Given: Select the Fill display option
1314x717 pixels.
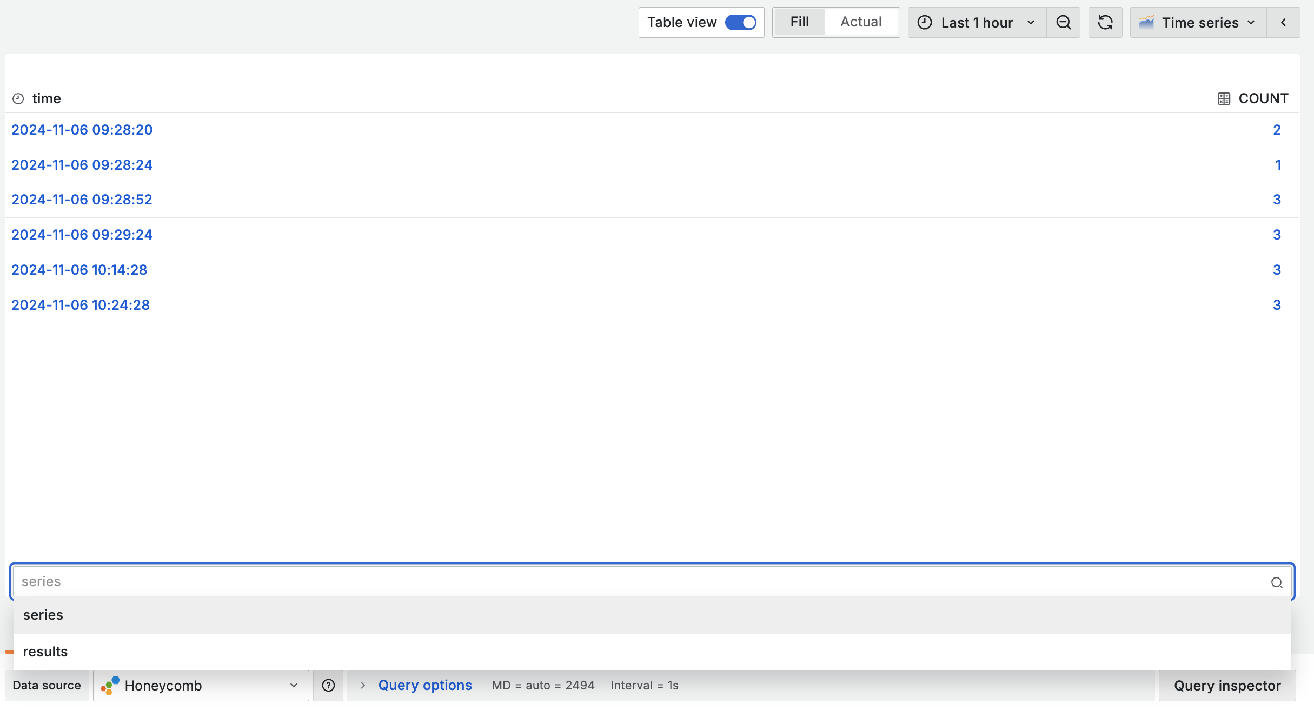Looking at the screenshot, I should click(x=799, y=22).
